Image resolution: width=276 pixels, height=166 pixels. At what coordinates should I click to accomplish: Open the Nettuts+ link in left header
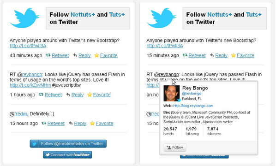[x=83, y=15]
